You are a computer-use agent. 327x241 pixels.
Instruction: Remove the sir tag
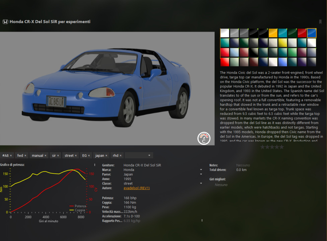click(58, 156)
